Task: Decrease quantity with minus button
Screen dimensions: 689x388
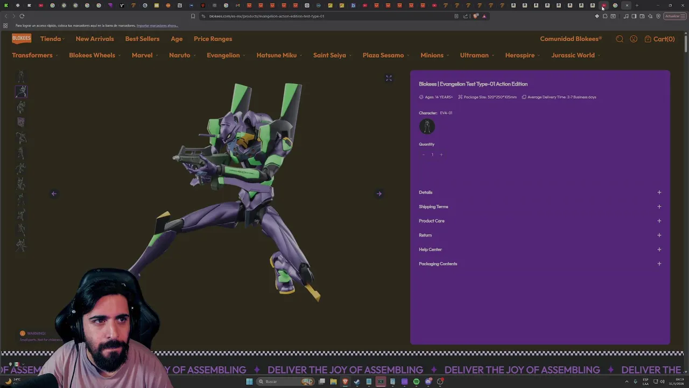Action: 423,155
